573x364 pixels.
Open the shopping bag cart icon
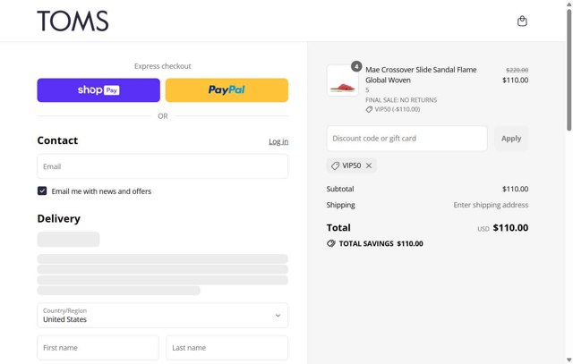[522, 21]
